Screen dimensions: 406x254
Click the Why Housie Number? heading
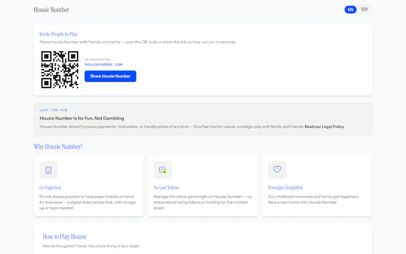click(58, 147)
